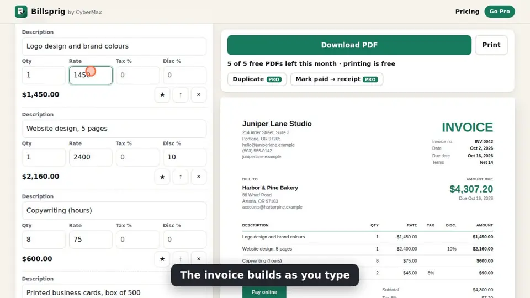This screenshot has width=530, height=298.
Task: Click the Net 14 terms value
Action: (x=486, y=162)
